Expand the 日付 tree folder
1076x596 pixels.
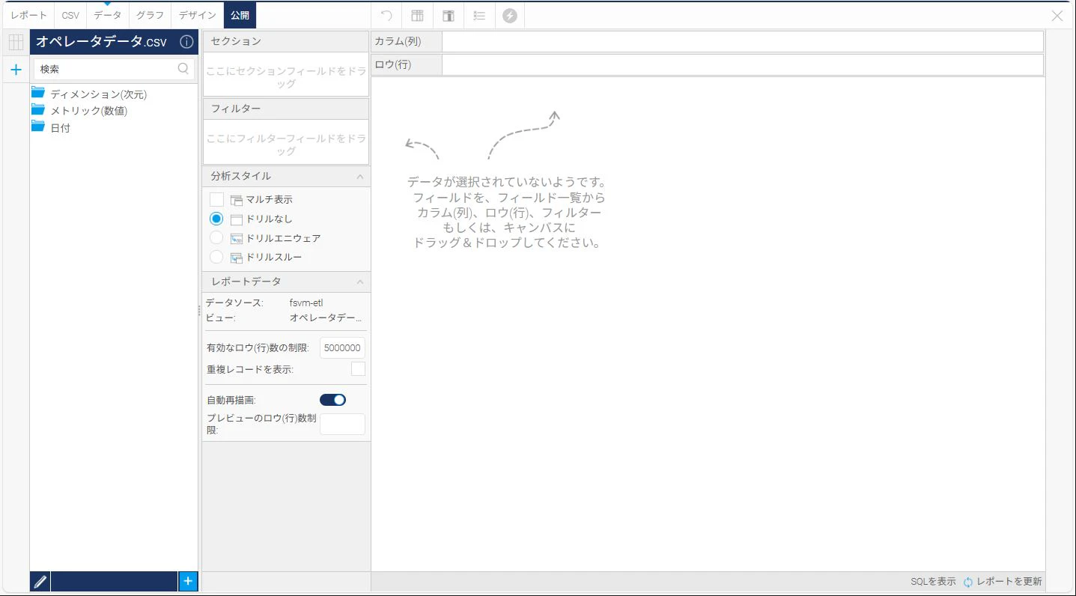[x=60, y=128]
